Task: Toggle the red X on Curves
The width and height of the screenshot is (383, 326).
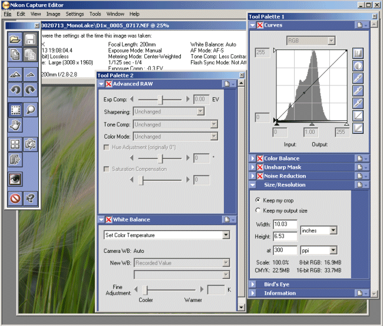Action: click(260, 25)
